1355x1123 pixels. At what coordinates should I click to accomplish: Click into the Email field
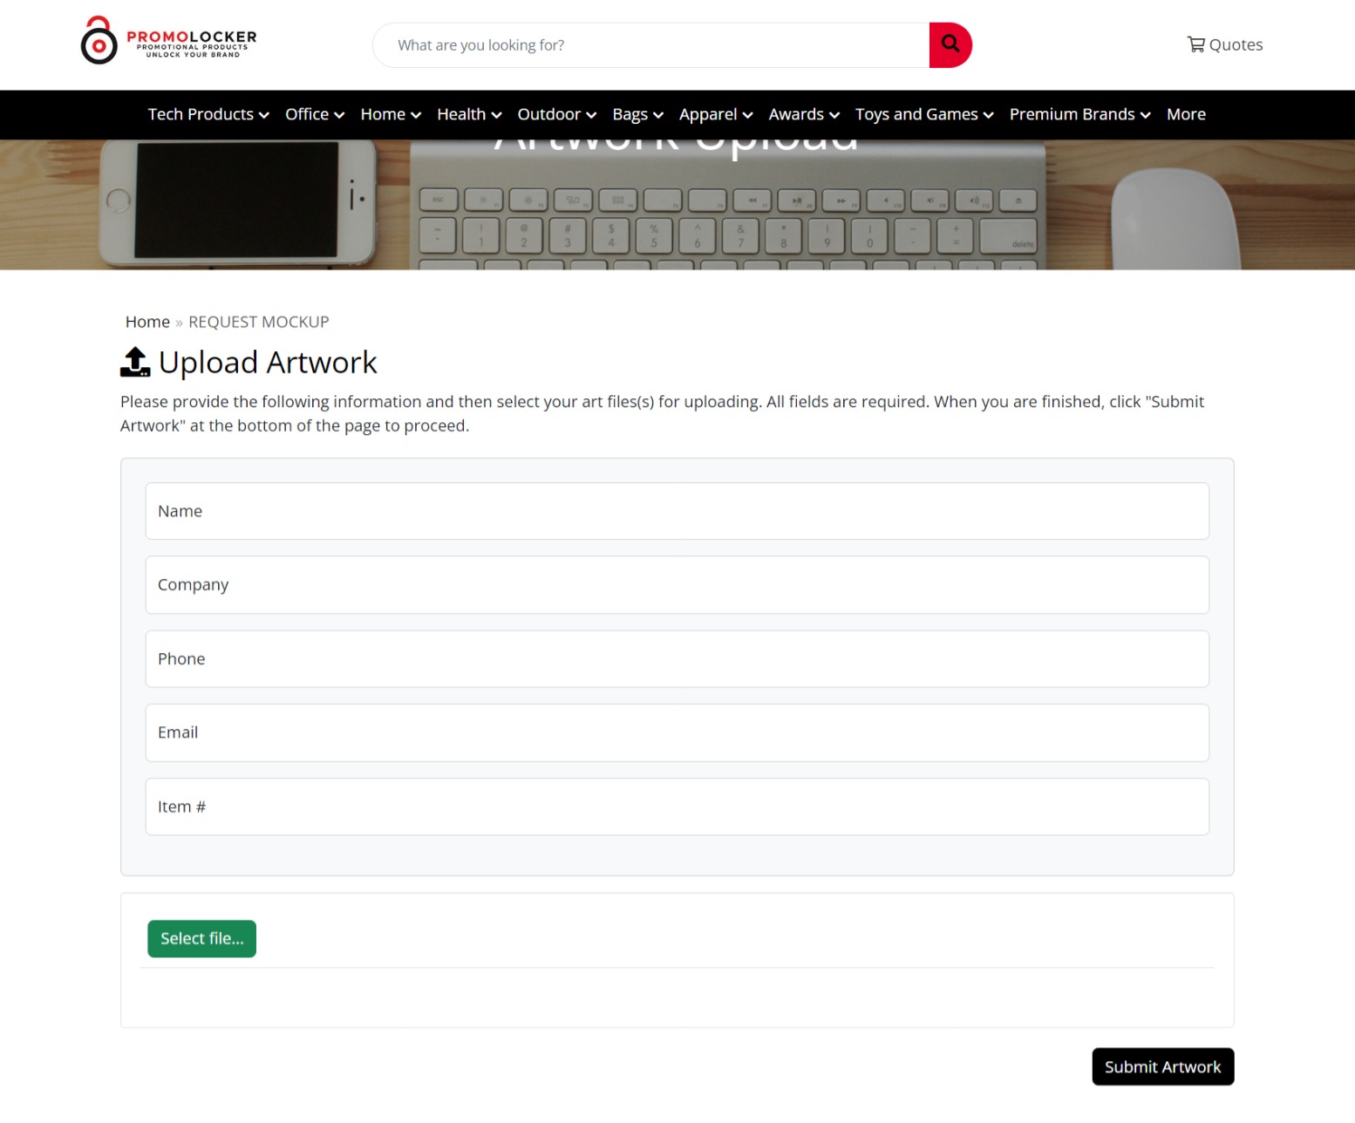(x=677, y=732)
